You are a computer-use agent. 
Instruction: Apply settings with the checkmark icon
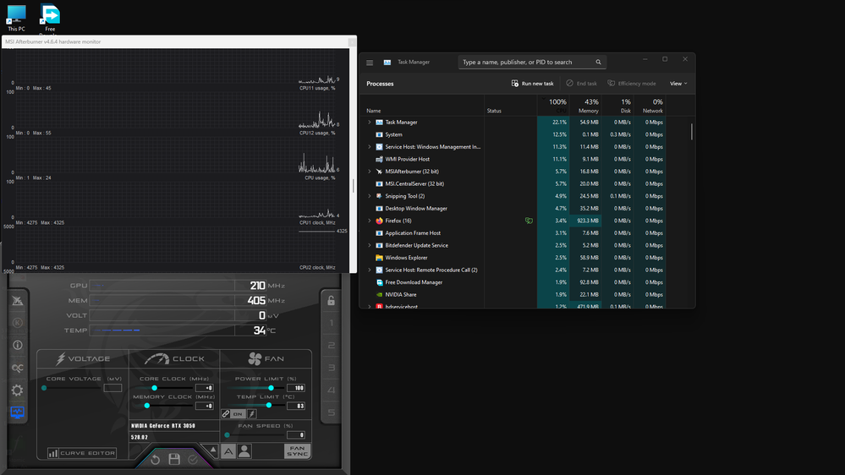click(x=192, y=460)
